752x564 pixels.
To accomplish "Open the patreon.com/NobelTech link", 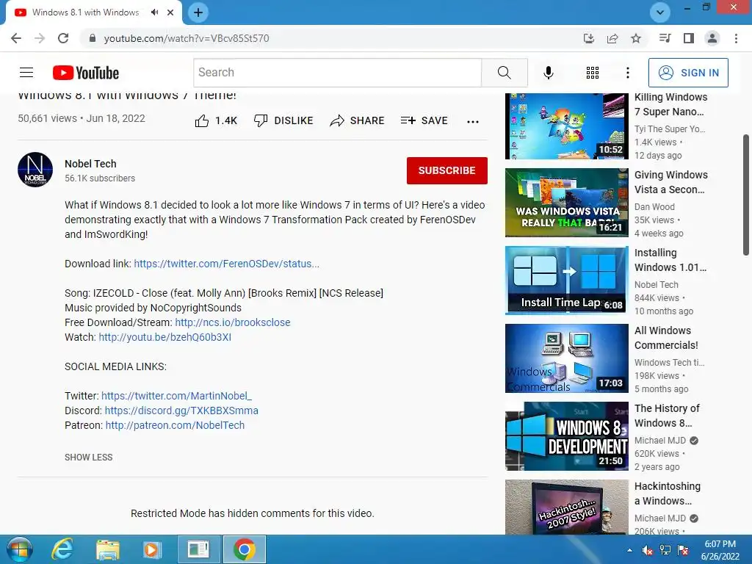I will click(175, 425).
